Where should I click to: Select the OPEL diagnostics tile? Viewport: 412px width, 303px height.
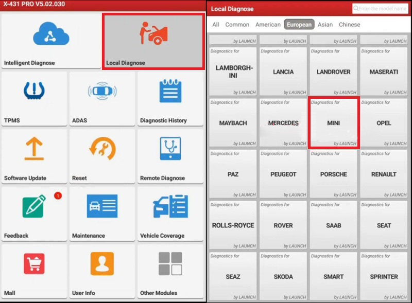click(384, 122)
